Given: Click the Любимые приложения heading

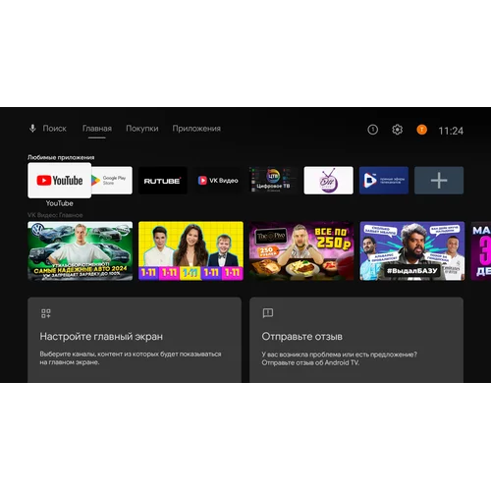Looking at the screenshot, I should (61, 157).
